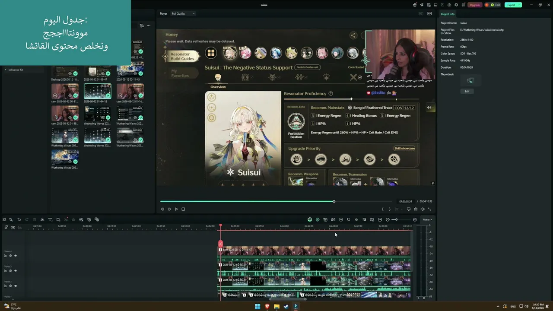Hide the Video 2 track with eye icon

pos(16,286)
